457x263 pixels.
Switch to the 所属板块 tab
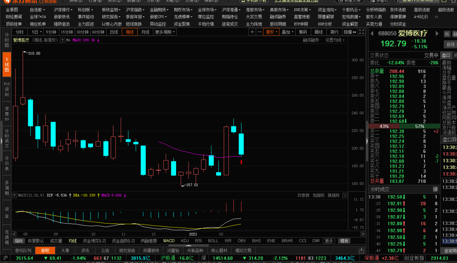[151, 250]
